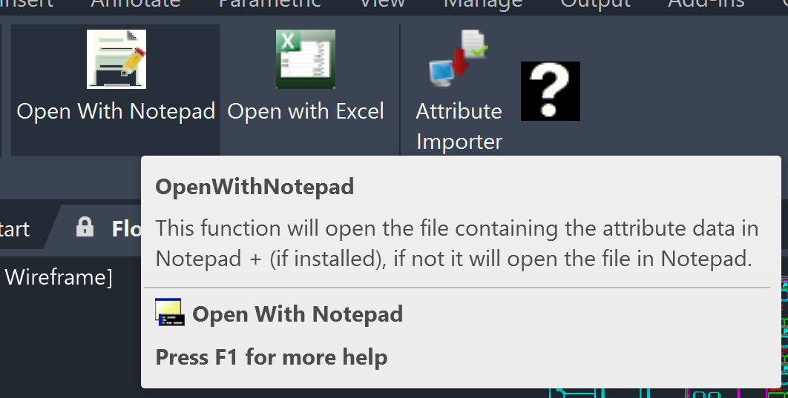Click the Open With Notepad ribbon icon

click(116, 59)
